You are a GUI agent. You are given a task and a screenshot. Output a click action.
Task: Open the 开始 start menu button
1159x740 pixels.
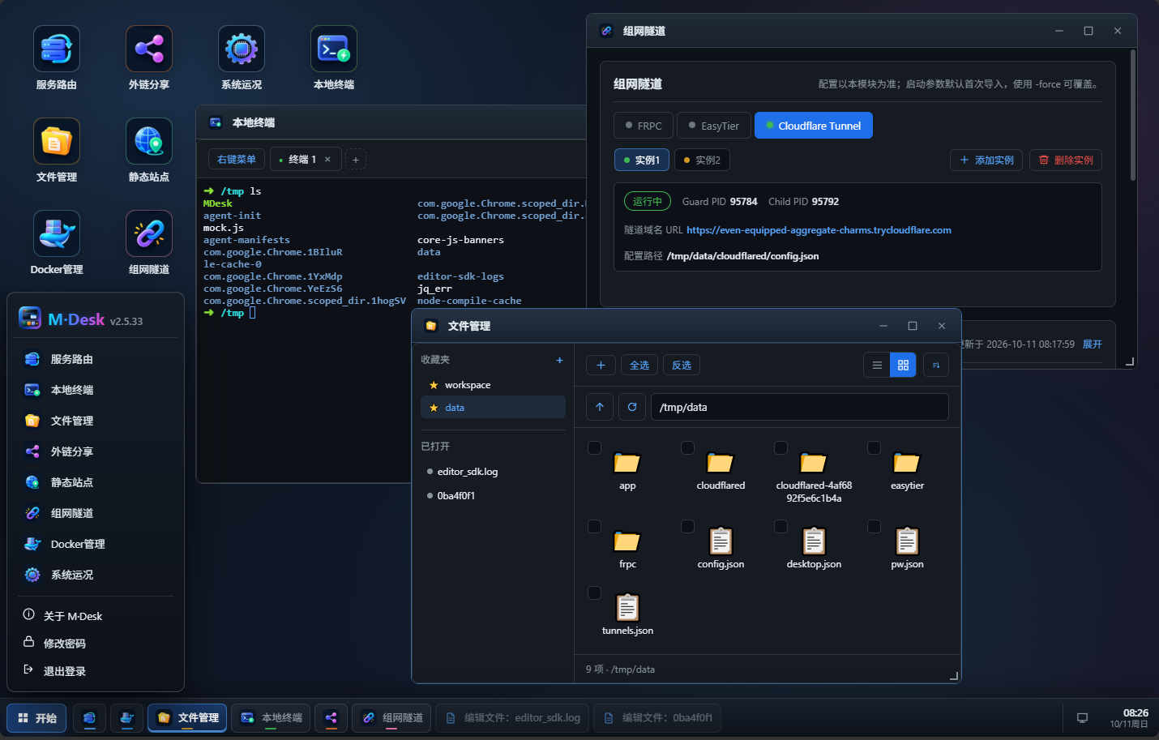(x=37, y=718)
